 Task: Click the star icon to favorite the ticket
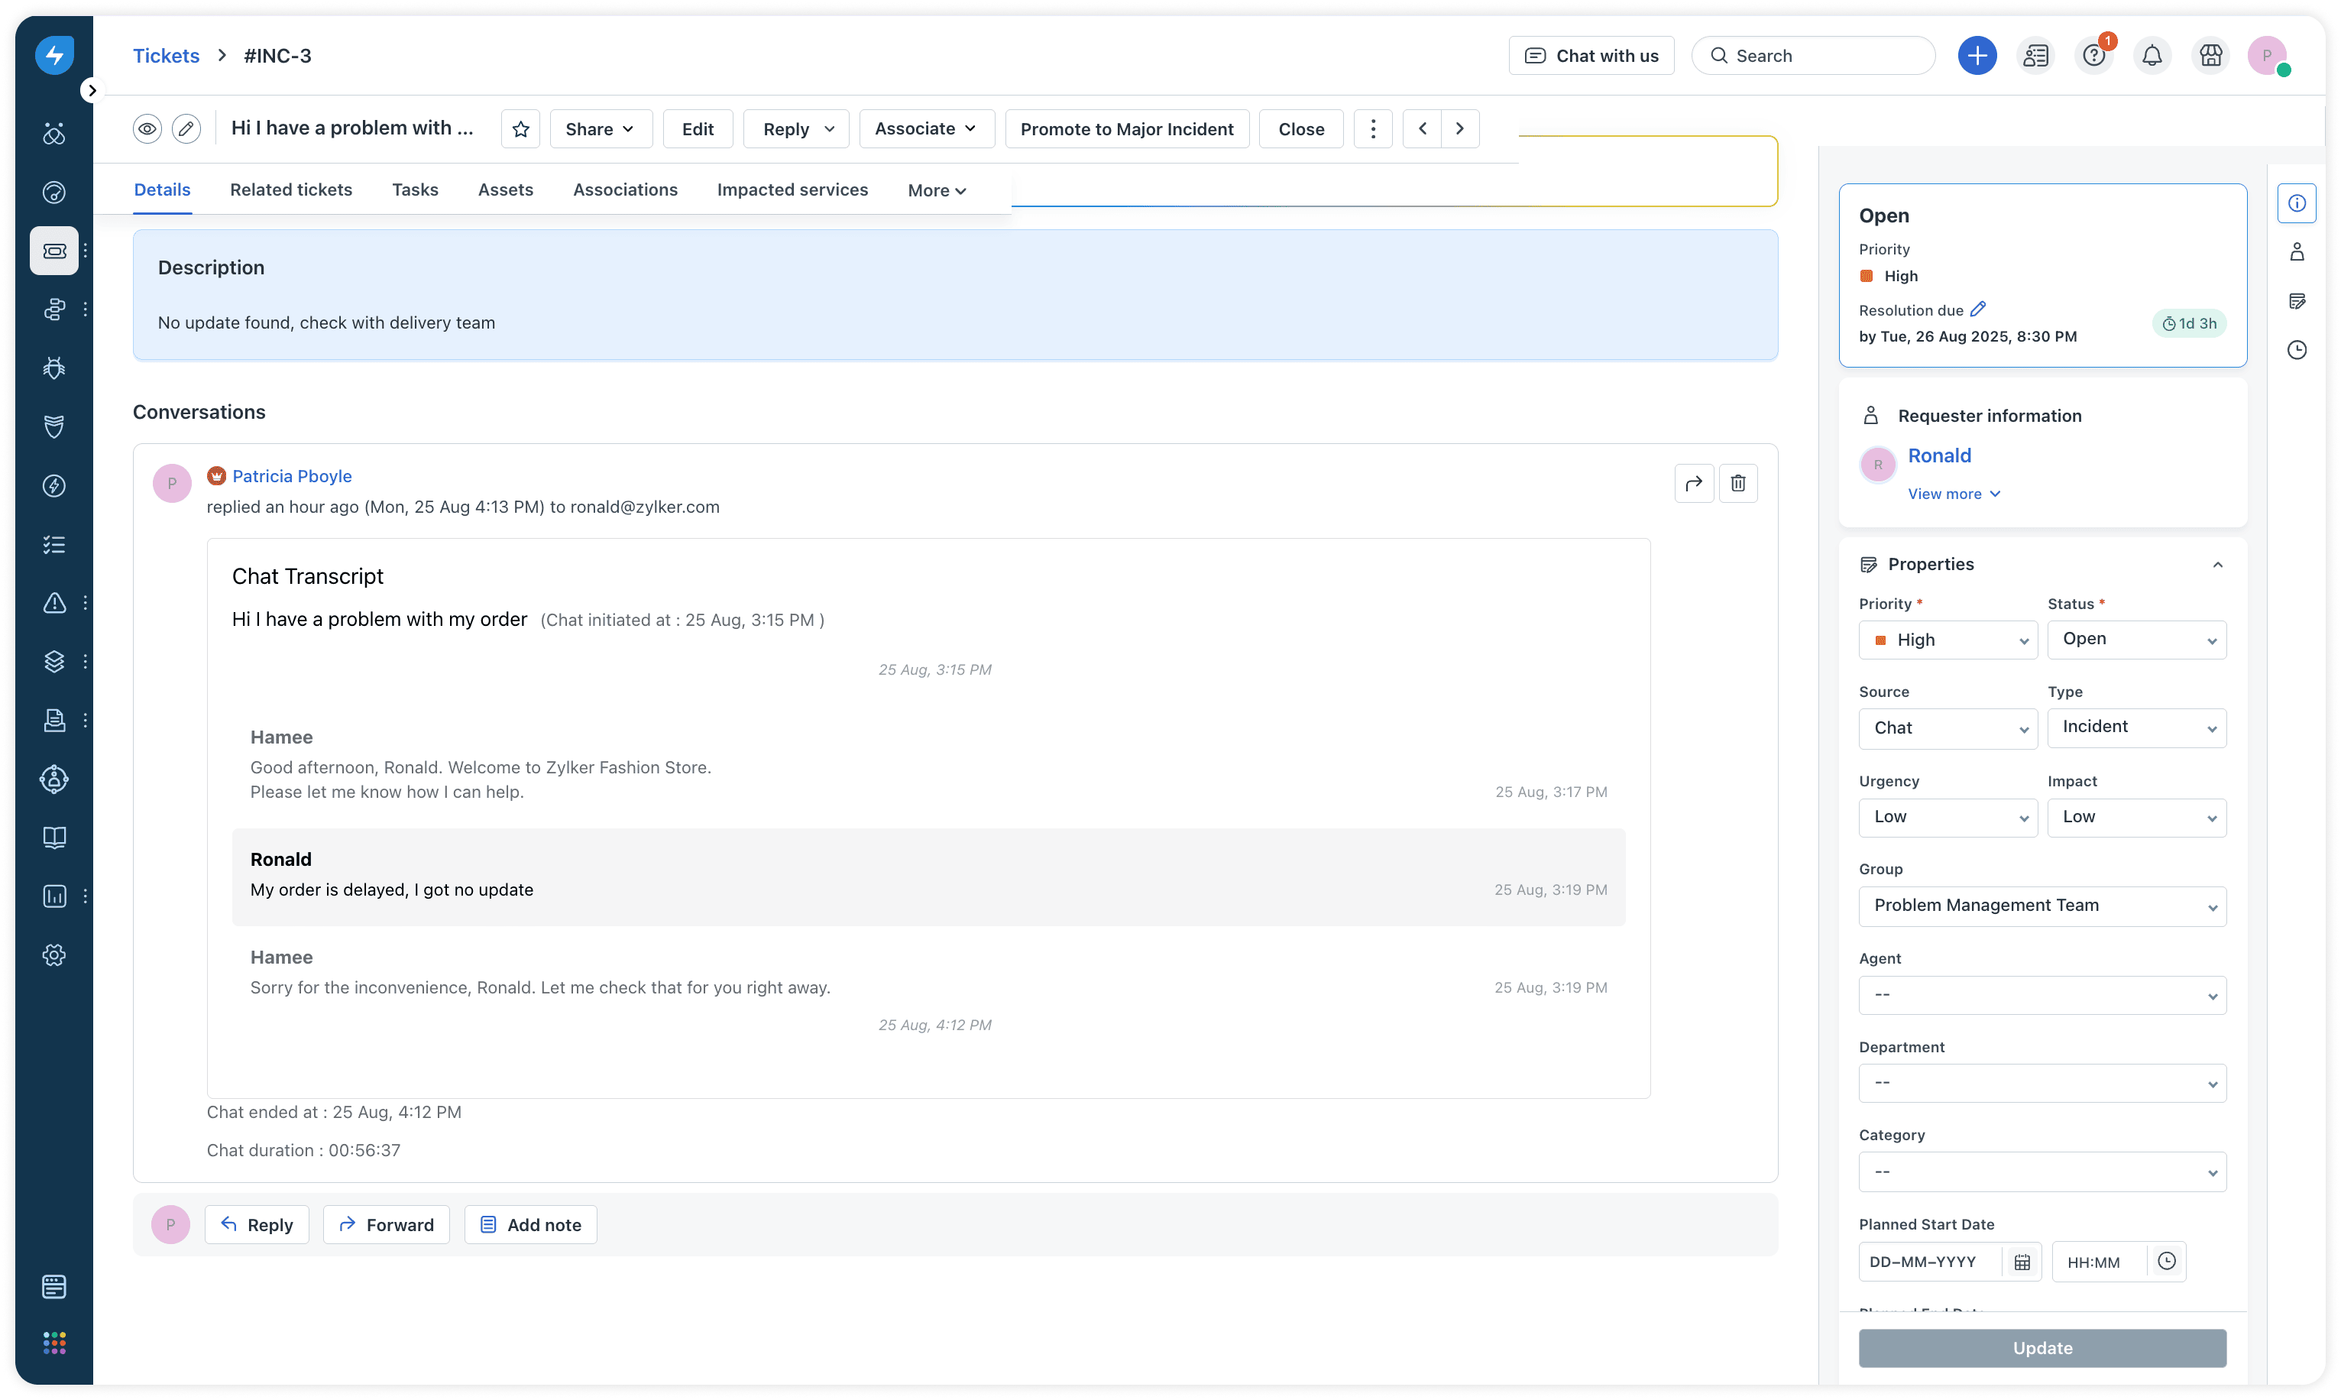pyautogui.click(x=520, y=129)
